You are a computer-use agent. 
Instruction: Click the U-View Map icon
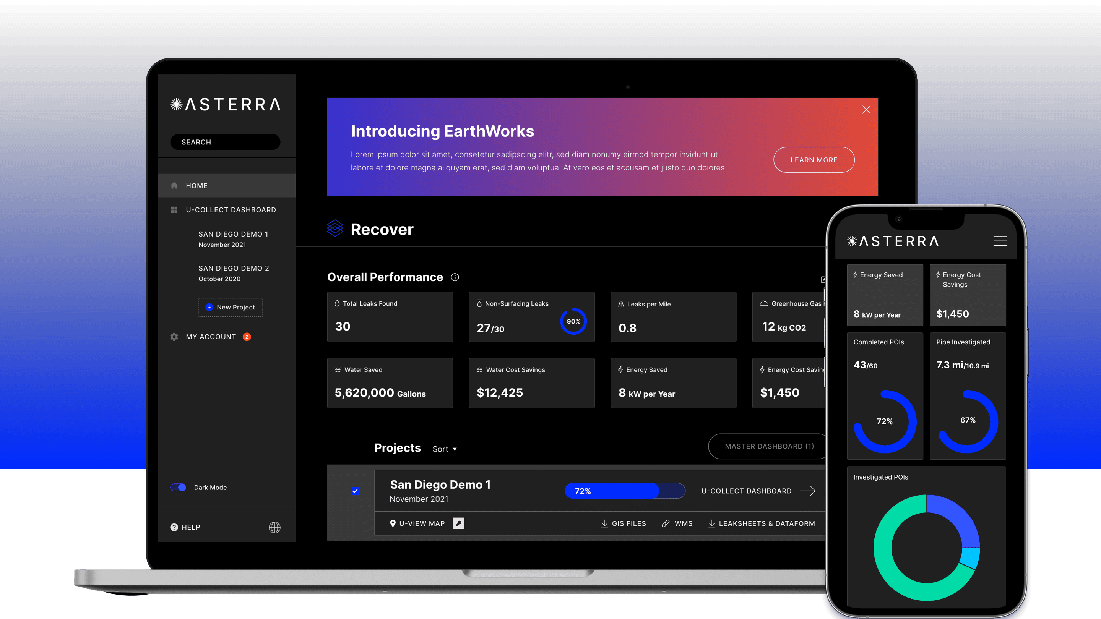pos(393,524)
